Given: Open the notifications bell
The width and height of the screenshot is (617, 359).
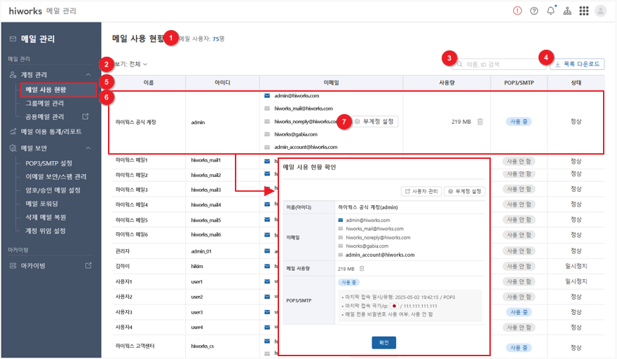Looking at the screenshot, I should click(550, 10).
